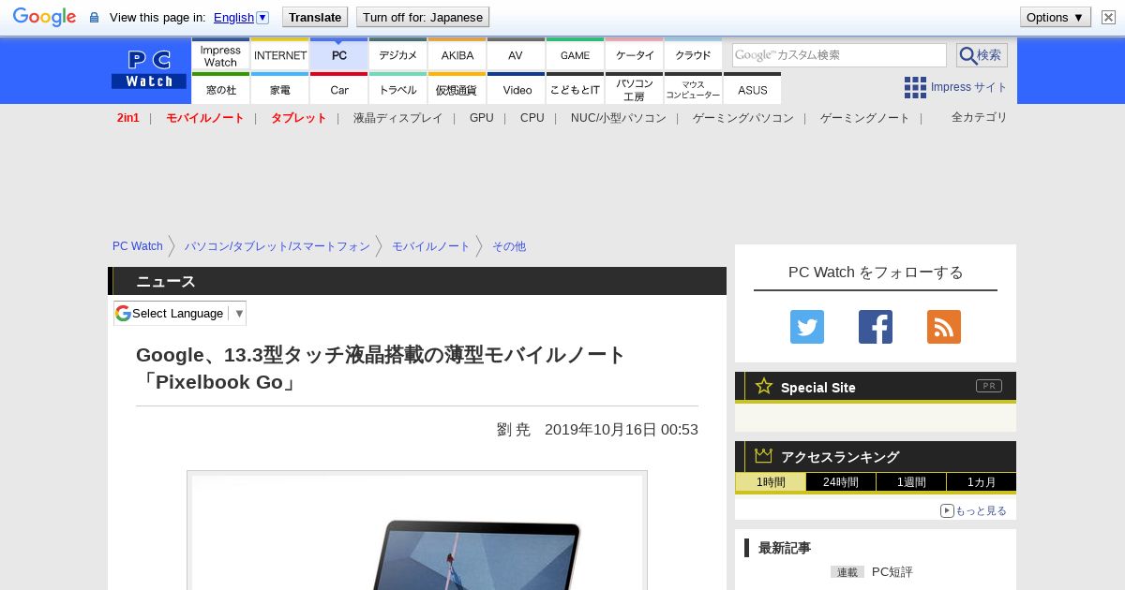Screen dimensions: 1125x590
Task: Open the Car tab
Action: [x=339, y=89]
